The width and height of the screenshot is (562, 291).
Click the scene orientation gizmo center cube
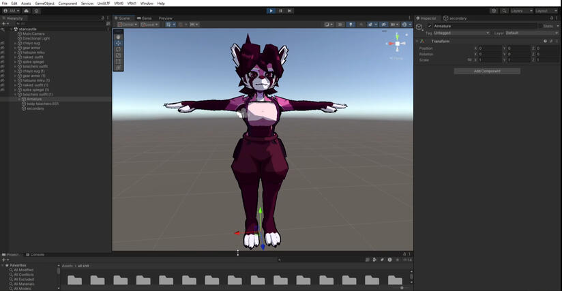397,44
